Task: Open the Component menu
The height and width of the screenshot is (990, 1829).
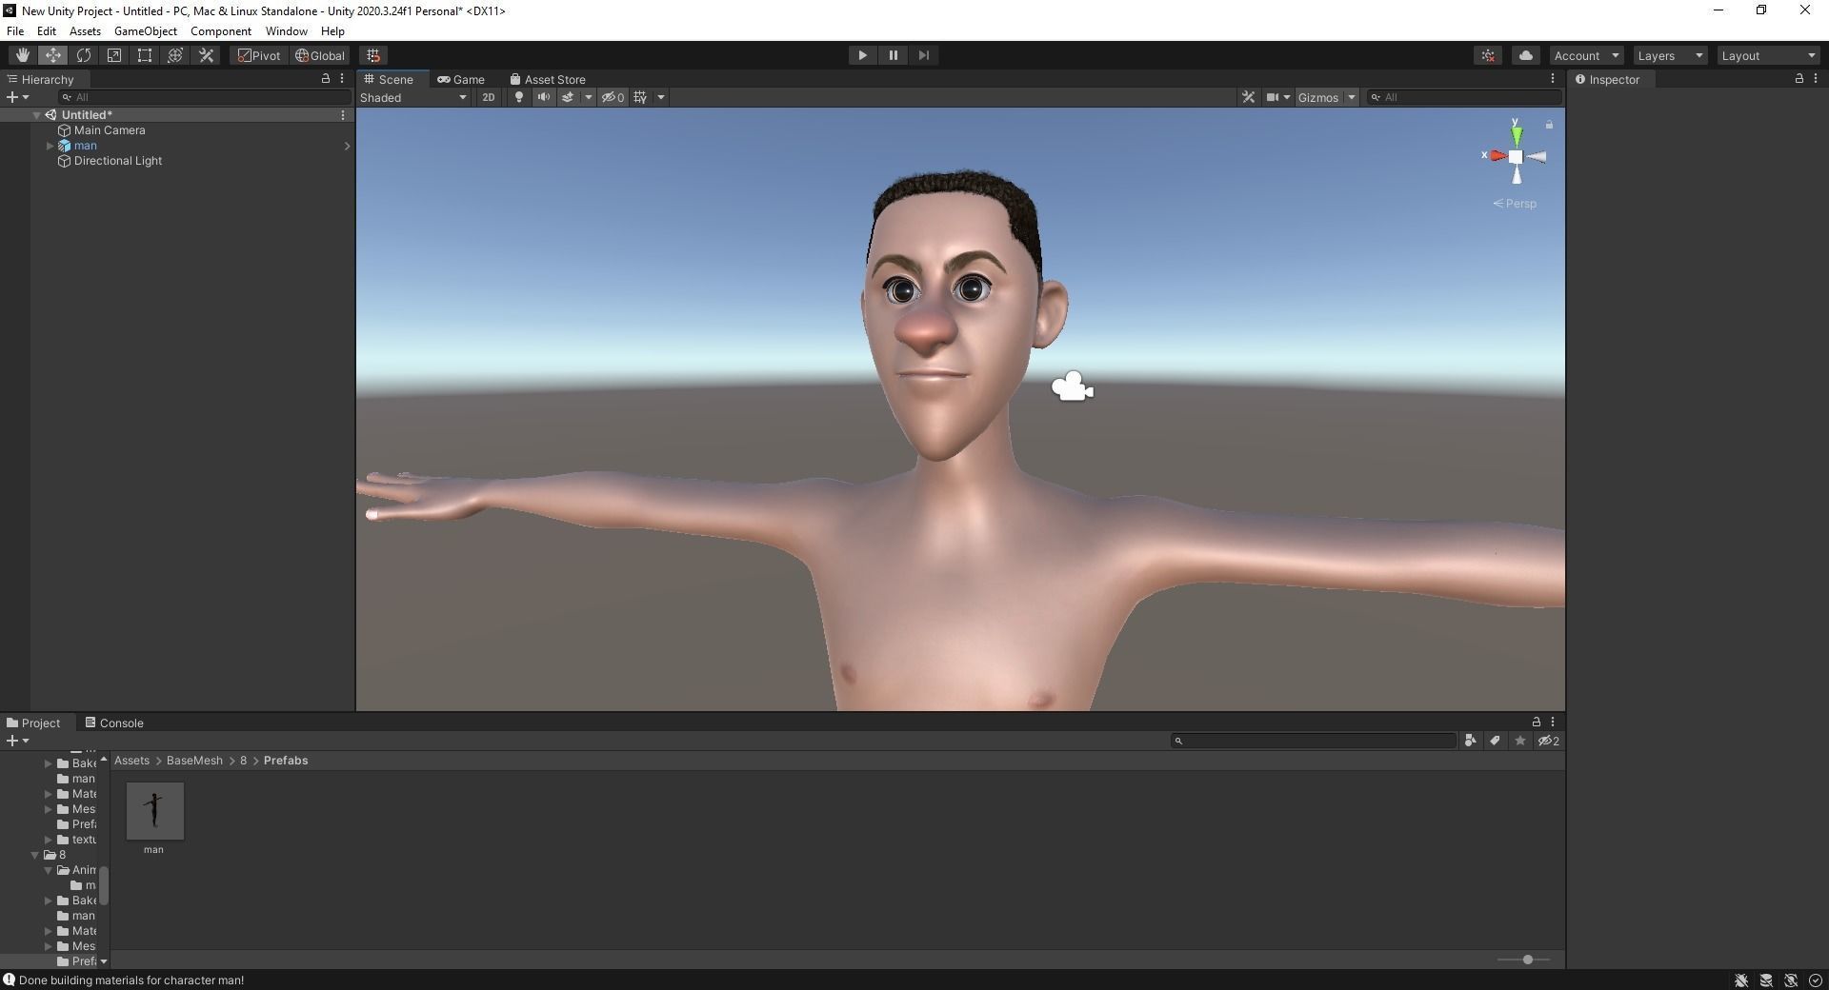Action: coord(220,31)
